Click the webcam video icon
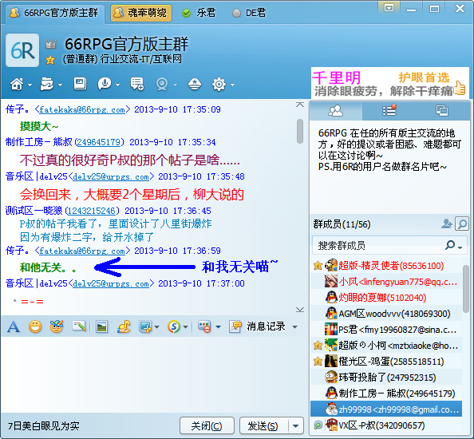The width and height of the screenshot is (474, 439). [162, 85]
